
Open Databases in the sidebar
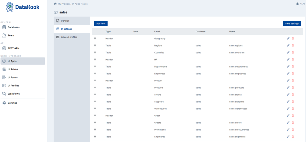23,27
